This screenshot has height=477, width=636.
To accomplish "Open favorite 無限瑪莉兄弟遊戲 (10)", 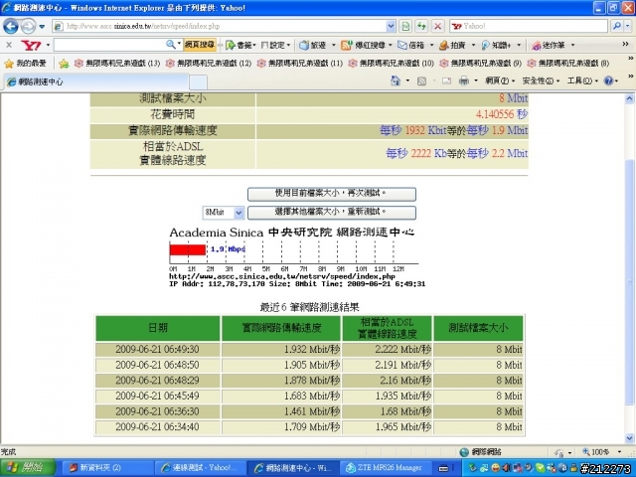I will (x=391, y=64).
